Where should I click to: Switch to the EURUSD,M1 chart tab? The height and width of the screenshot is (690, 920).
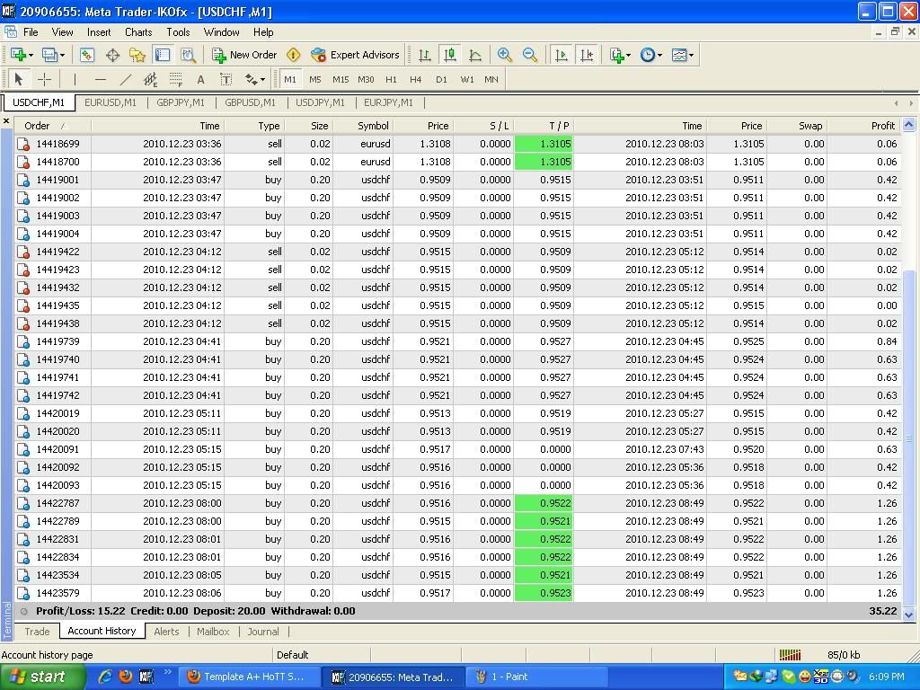[111, 102]
